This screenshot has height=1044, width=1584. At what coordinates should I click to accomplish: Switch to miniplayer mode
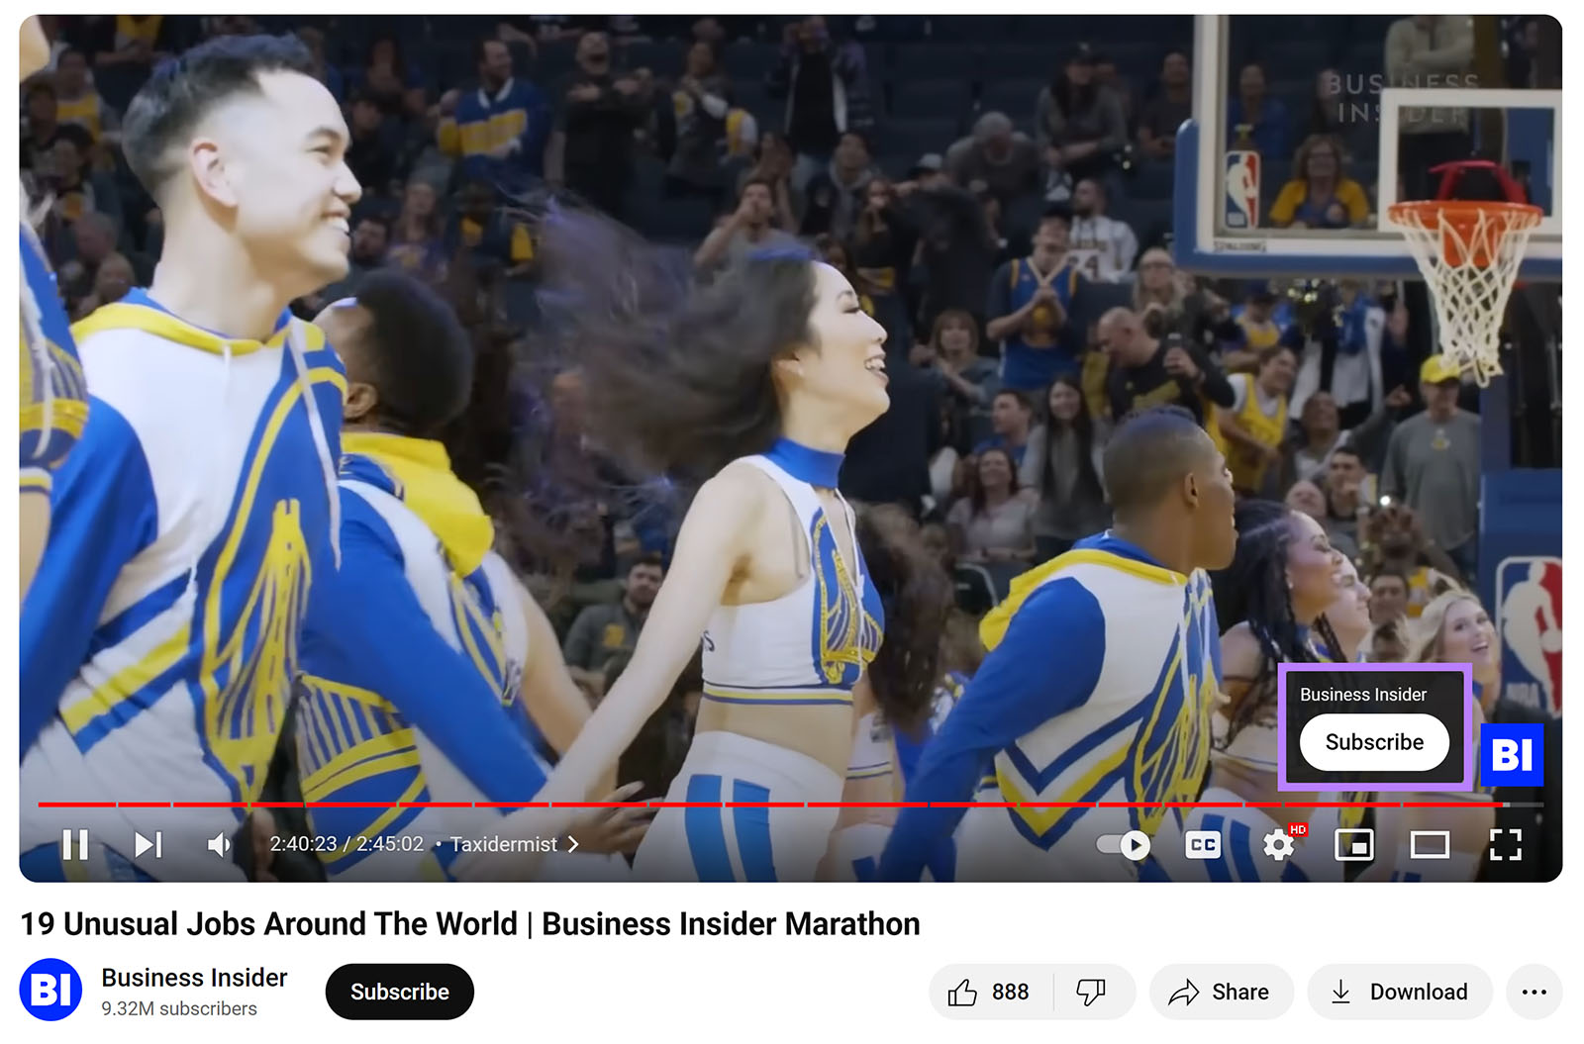[1354, 844]
